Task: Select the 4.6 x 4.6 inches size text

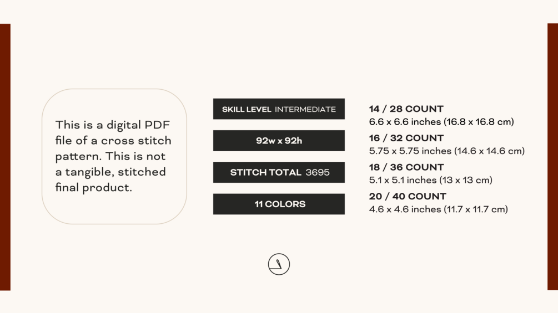Action: coord(438,209)
